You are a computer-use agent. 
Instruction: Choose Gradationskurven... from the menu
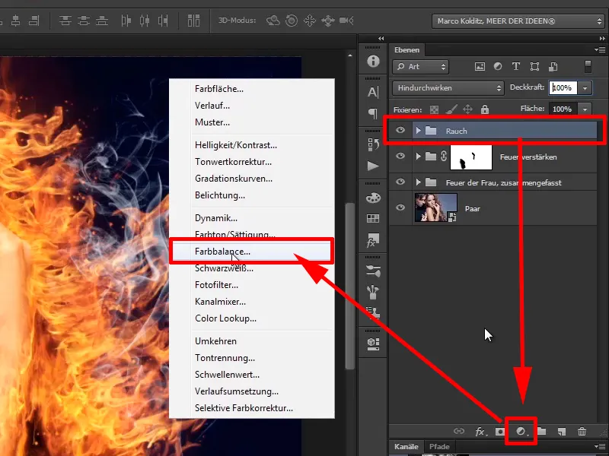point(252,179)
